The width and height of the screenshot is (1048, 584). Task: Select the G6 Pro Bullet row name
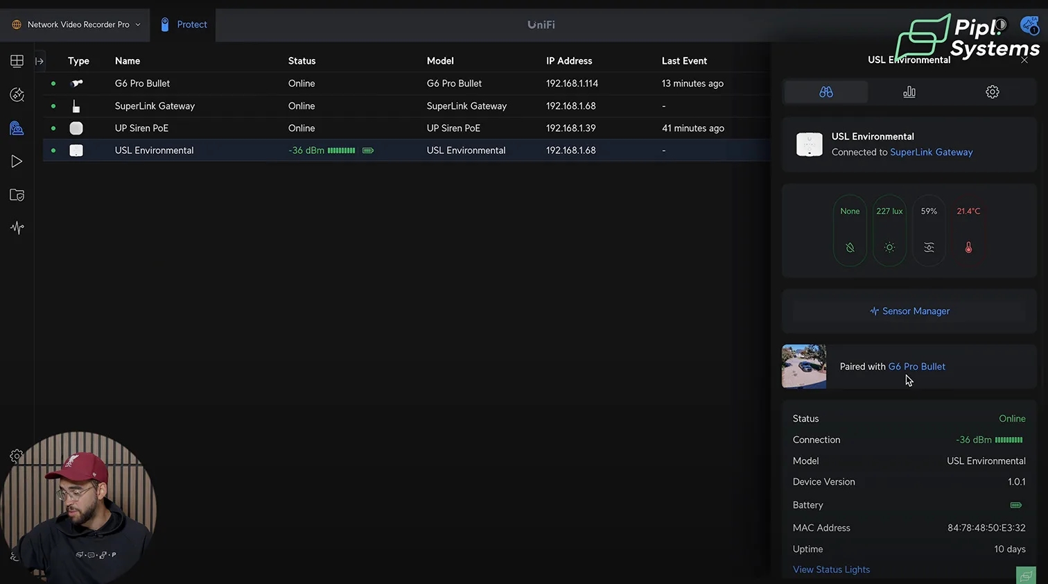point(142,83)
